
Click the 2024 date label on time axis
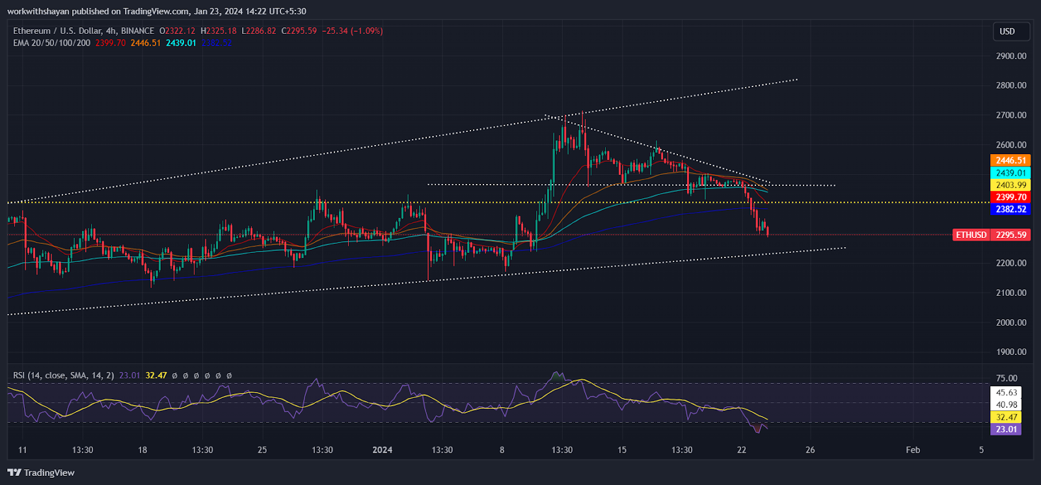click(x=382, y=450)
